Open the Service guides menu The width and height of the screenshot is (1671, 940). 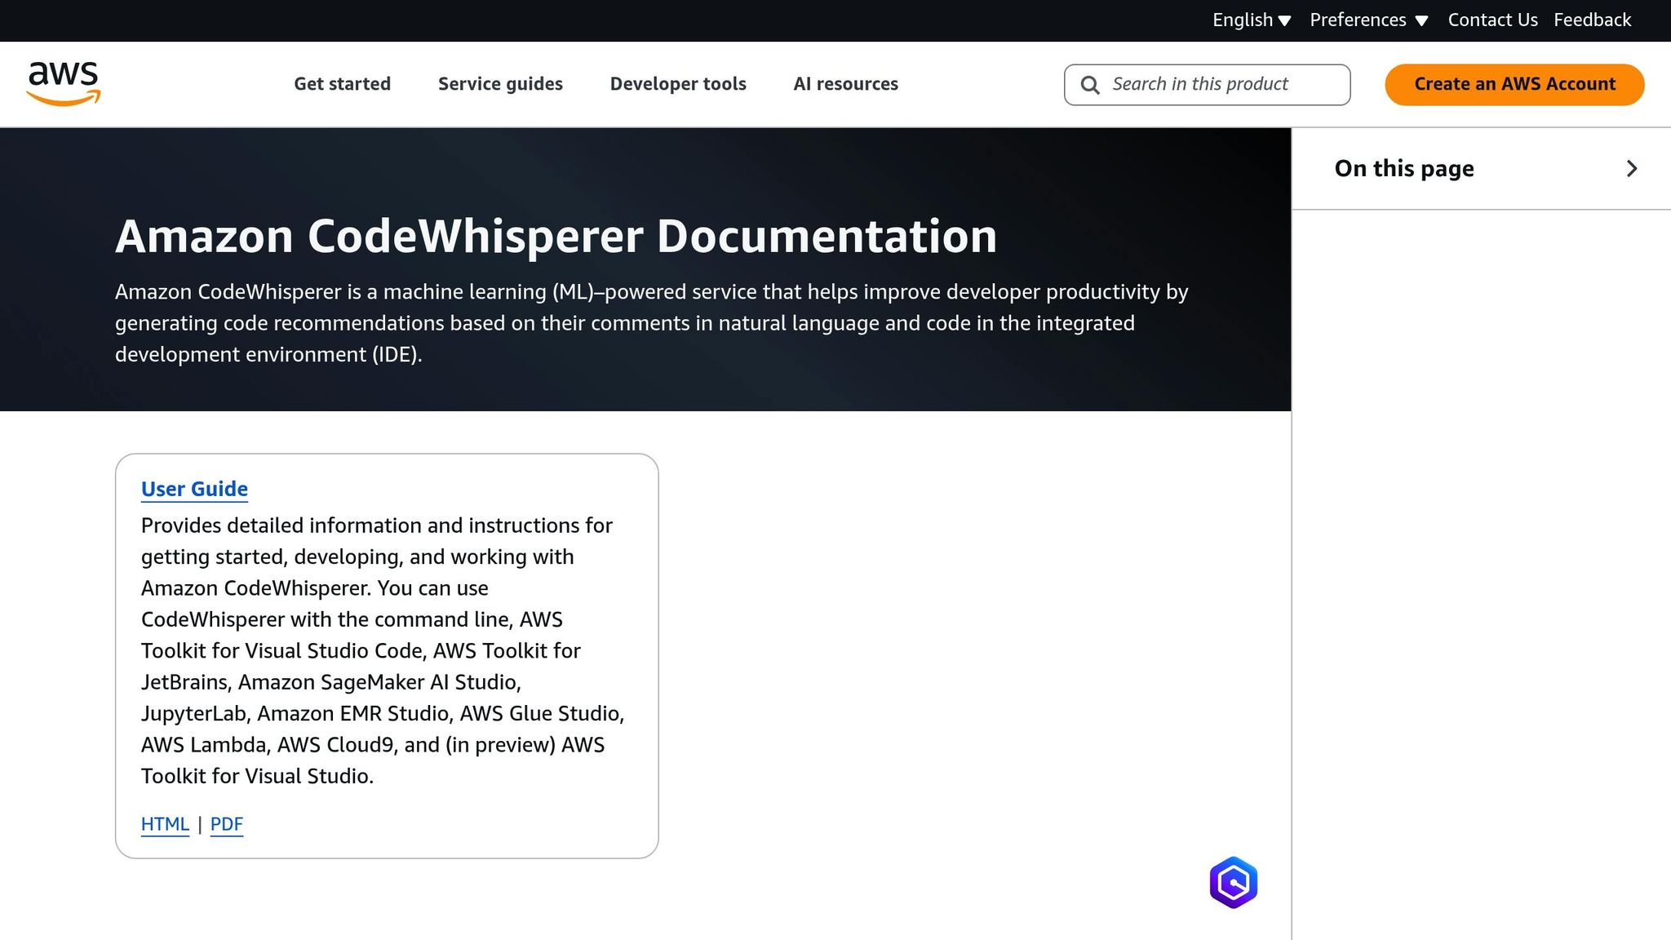click(x=500, y=83)
